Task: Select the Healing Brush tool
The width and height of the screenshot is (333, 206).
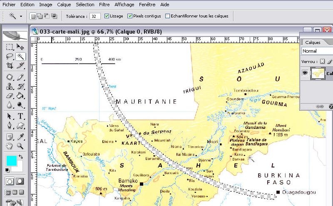Action: click(9, 77)
